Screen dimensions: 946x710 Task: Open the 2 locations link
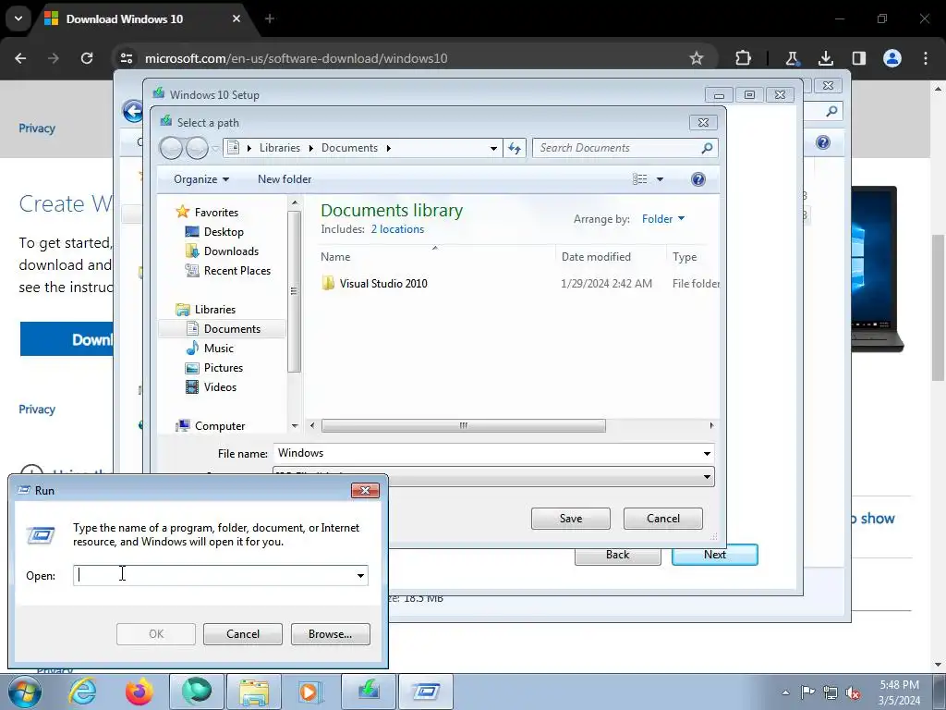[x=397, y=229]
